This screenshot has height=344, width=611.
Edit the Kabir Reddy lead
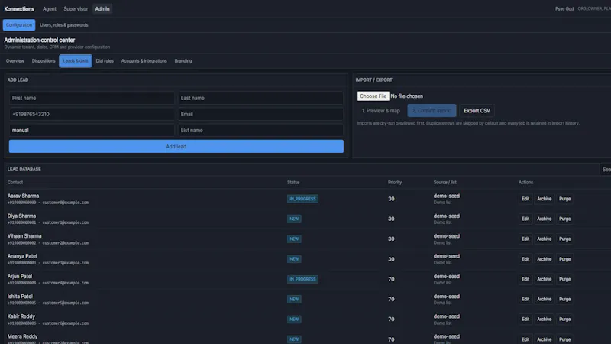point(525,319)
